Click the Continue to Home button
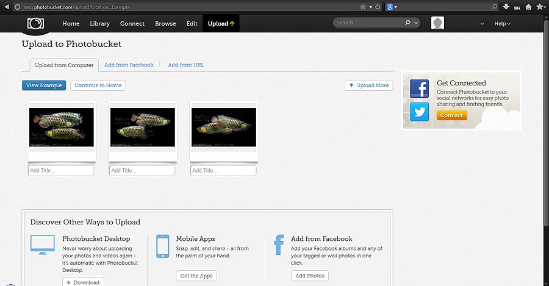The height and width of the screenshot is (286, 549). (x=98, y=85)
